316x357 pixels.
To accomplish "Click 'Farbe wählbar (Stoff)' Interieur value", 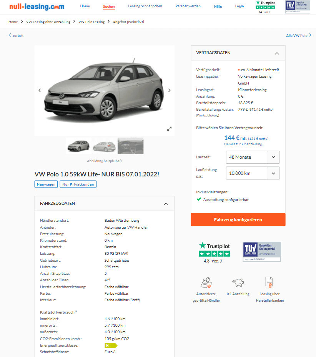I will coord(122,300).
